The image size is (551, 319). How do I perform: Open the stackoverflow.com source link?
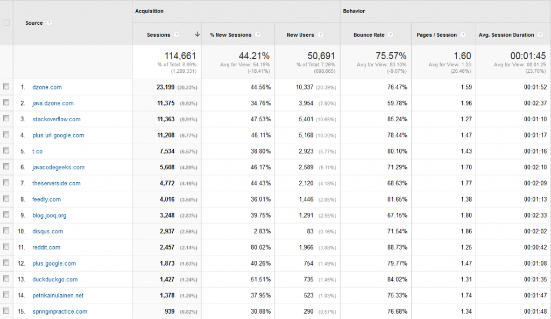[x=56, y=120]
